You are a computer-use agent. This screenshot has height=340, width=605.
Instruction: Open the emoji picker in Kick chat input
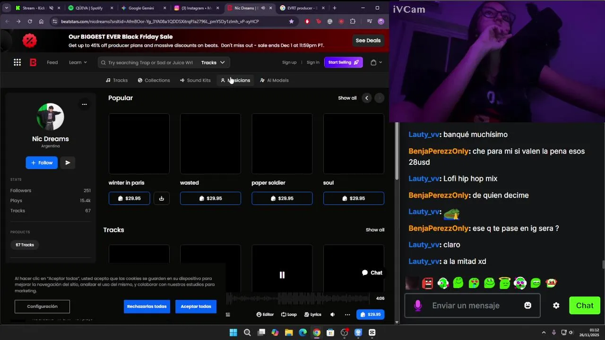pos(528,306)
